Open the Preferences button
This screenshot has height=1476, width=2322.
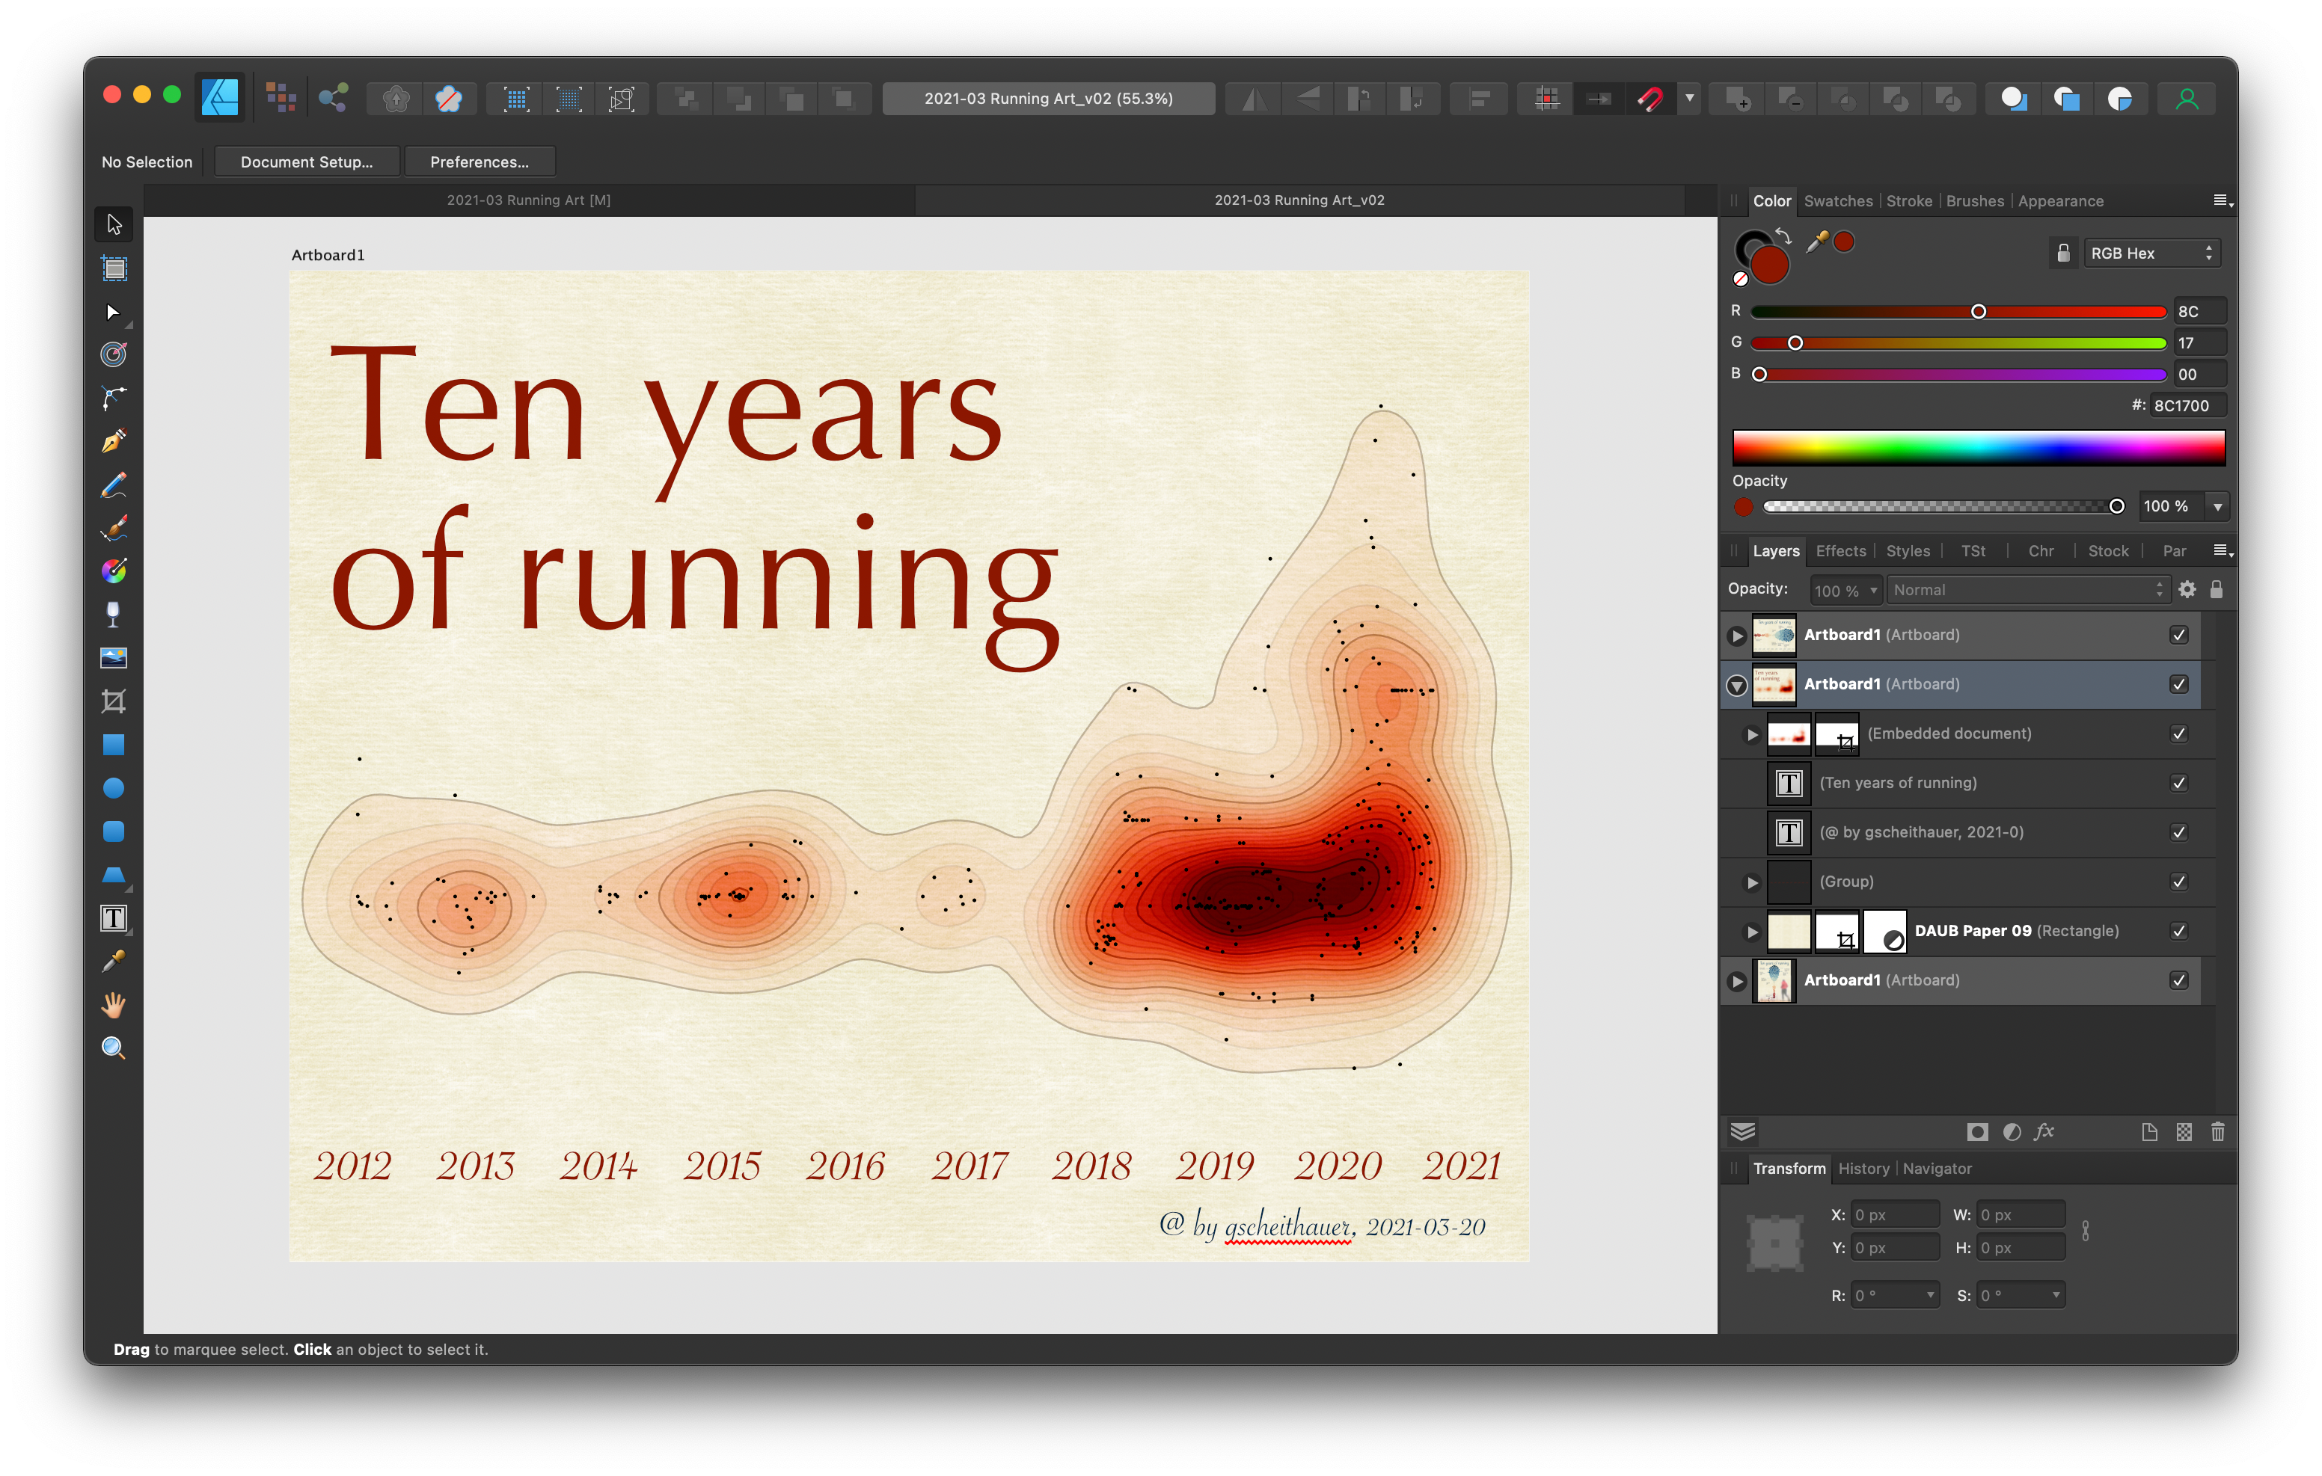point(480,162)
